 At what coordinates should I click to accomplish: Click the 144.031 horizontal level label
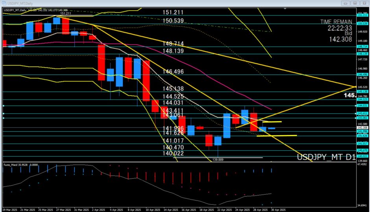(x=173, y=103)
